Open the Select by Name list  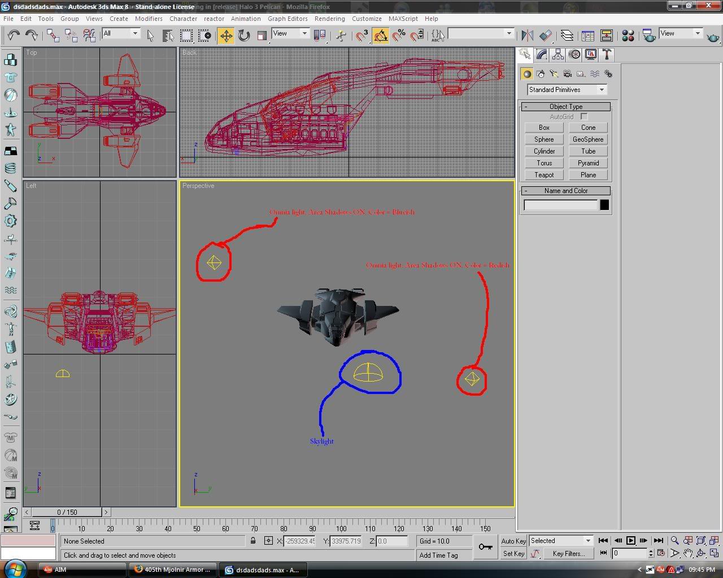[168, 36]
